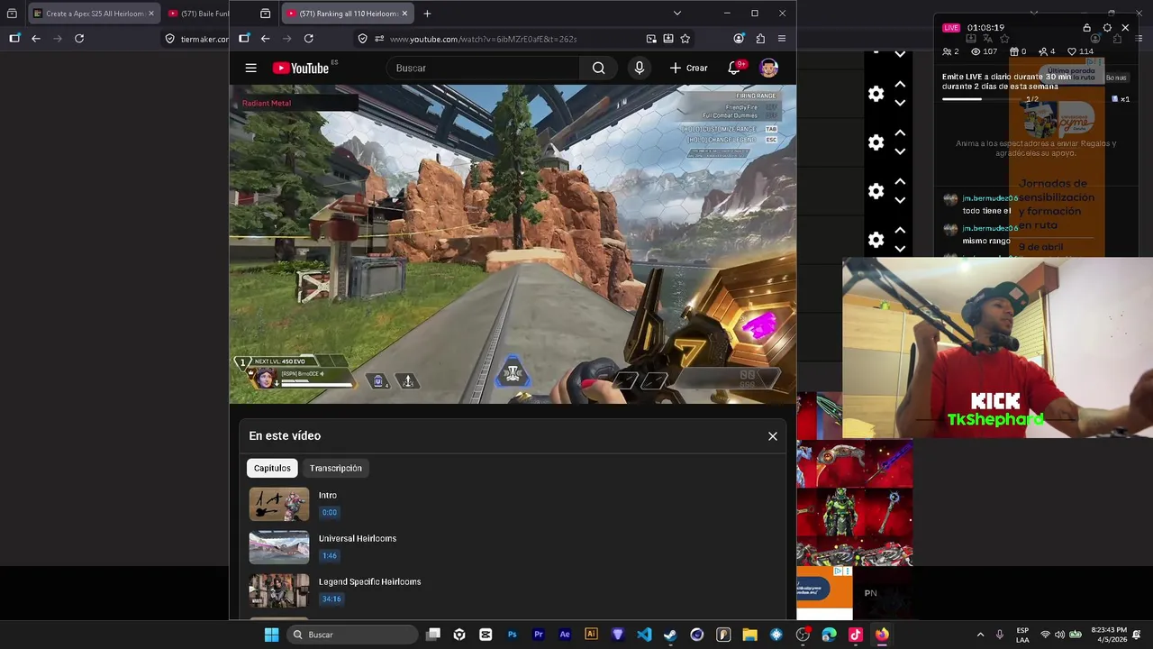
Task: Open the Windows Start menu
Action: coord(271,635)
